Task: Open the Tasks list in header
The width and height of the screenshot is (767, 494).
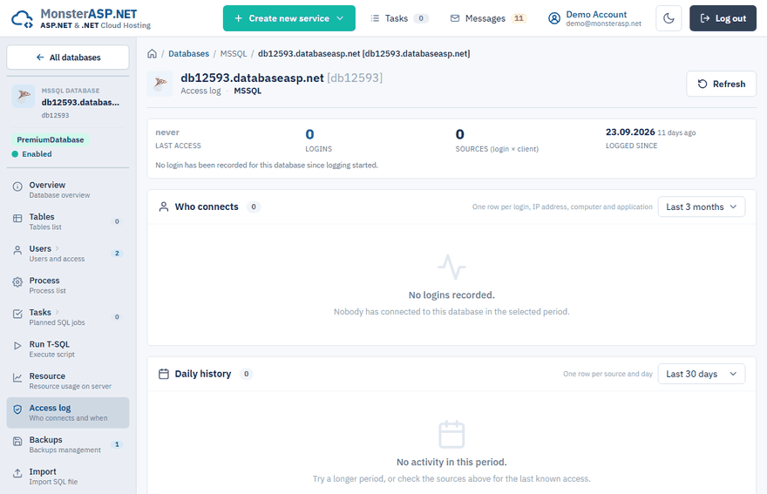Action: tap(400, 18)
